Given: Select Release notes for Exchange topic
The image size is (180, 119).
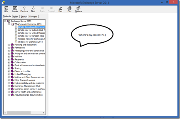Looking at the screenshot, I should tap(31, 39).
